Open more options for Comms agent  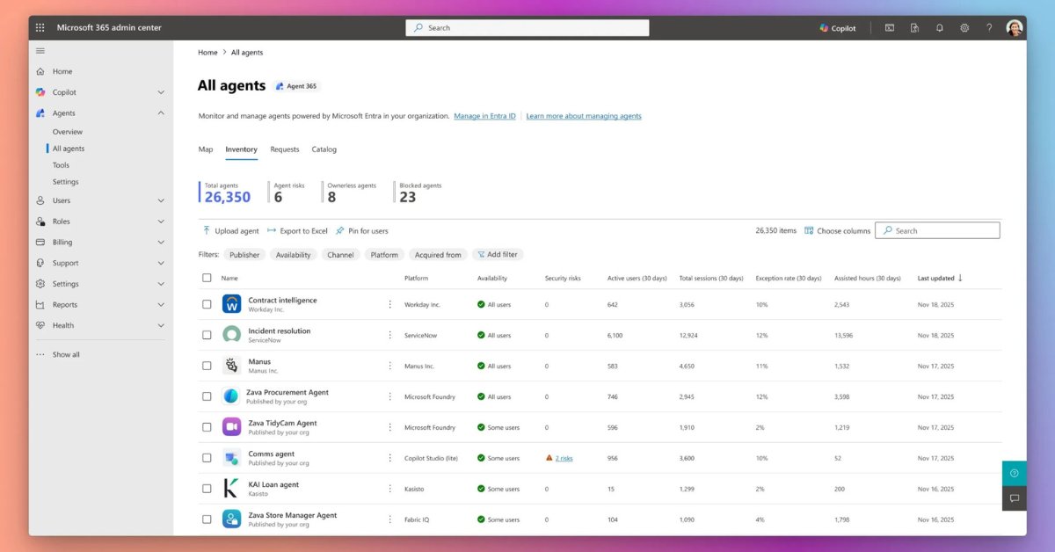point(390,458)
